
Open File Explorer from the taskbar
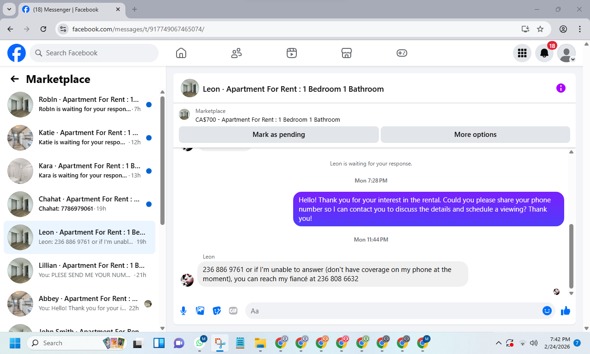pyautogui.click(x=260, y=343)
